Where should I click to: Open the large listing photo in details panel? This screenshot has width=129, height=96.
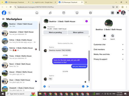pyautogui.click(x=109, y=24)
